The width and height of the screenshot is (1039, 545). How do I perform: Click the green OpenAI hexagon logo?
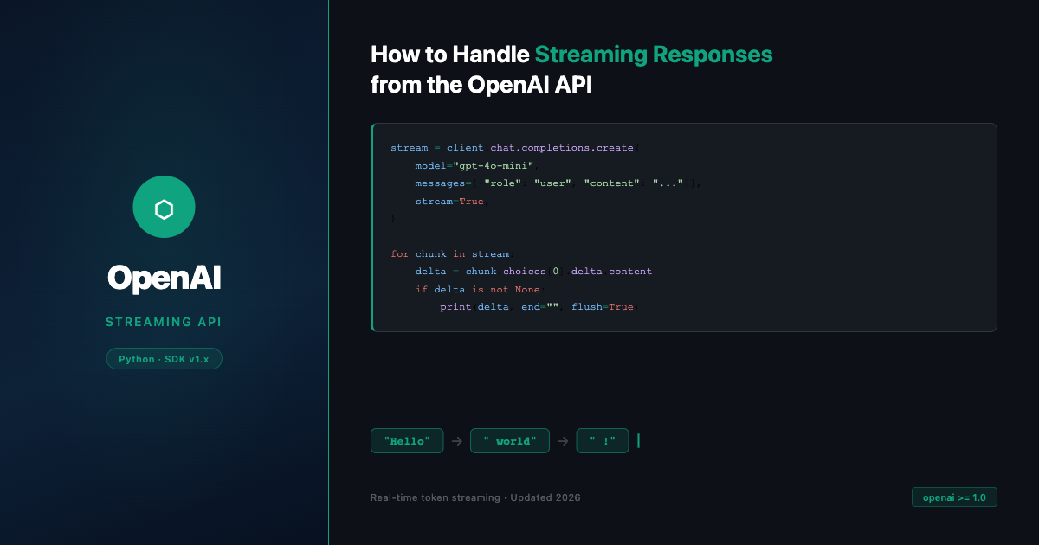(x=164, y=207)
